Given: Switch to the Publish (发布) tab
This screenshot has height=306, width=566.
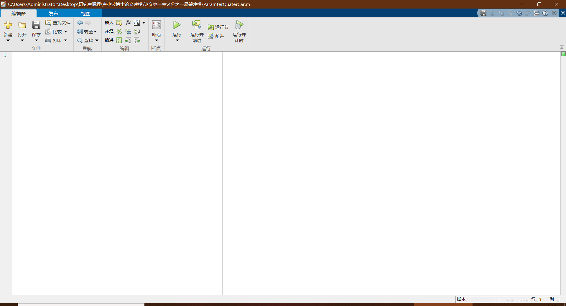Looking at the screenshot, I should coord(53,14).
